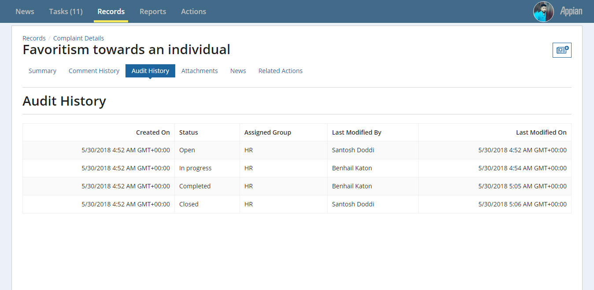The width and height of the screenshot is (594, 290).
Task: Select the Audit History tab
Action: click(x=150, y=71)
